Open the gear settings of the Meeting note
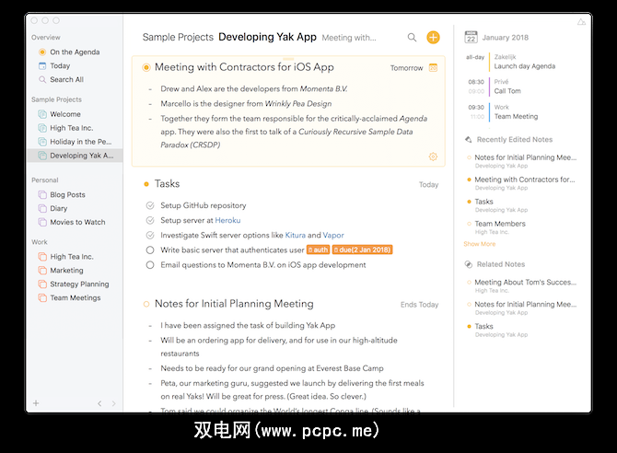 tap(433, 157)
